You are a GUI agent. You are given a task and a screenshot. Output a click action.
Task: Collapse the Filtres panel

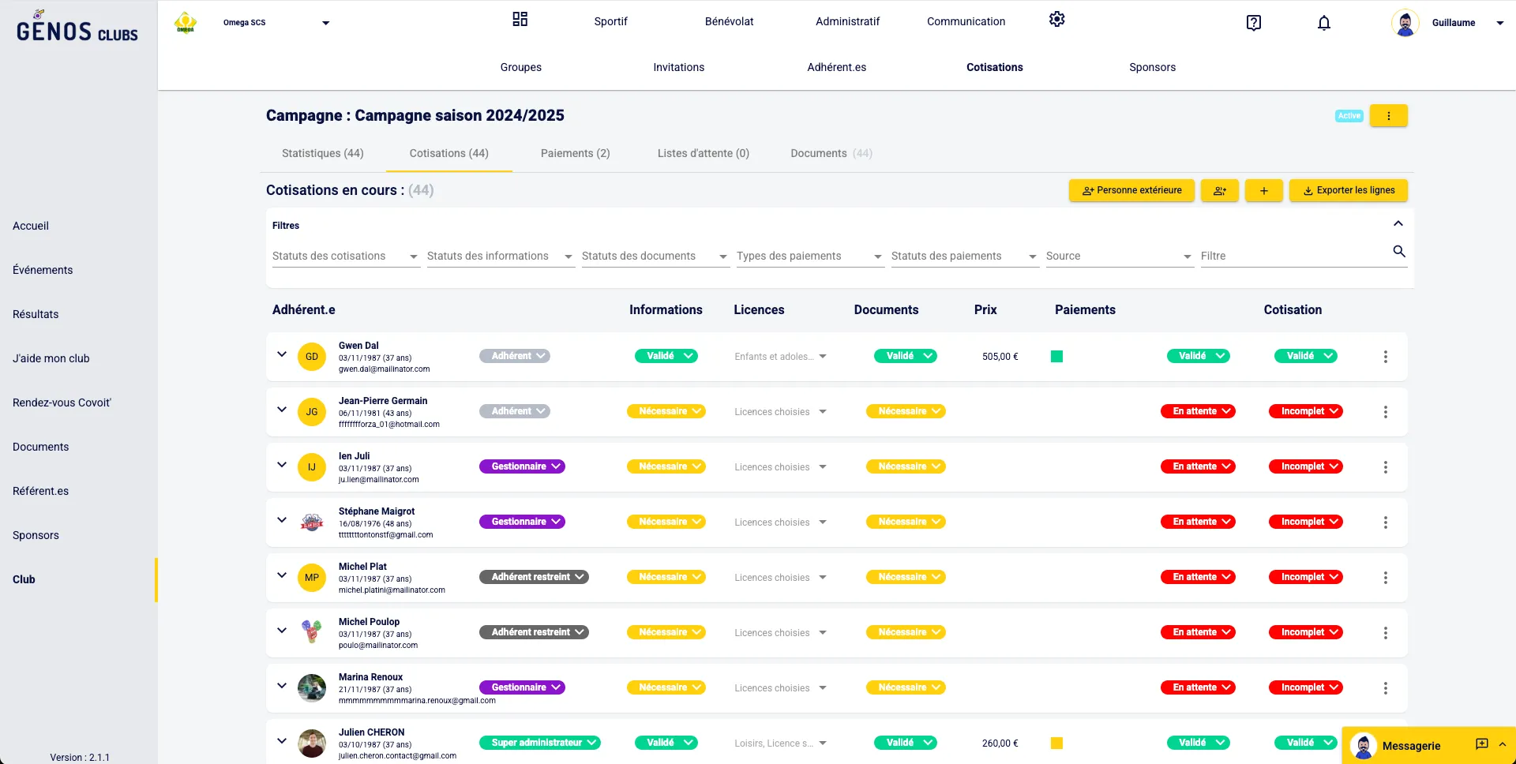coord(1398,224)
